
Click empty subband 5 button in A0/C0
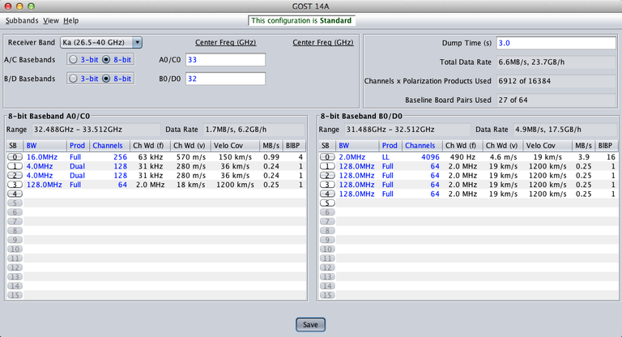13,203
